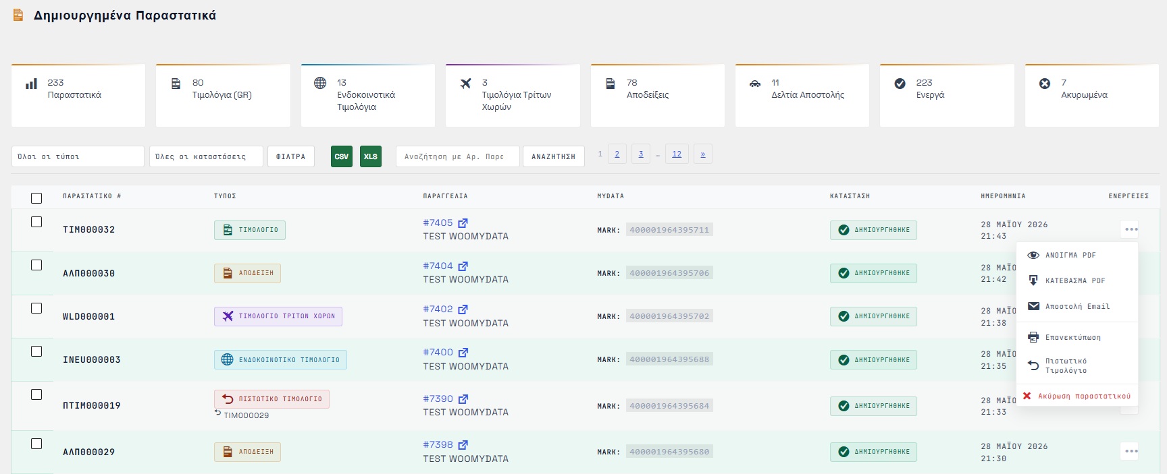Click the ΑΠΟΔΕΙΞΗ type badge for ΑΛΠ000030
Image resolution: width=1167 pixels, height=474 pixels.
pyautogui.click(x=247, y=273)
